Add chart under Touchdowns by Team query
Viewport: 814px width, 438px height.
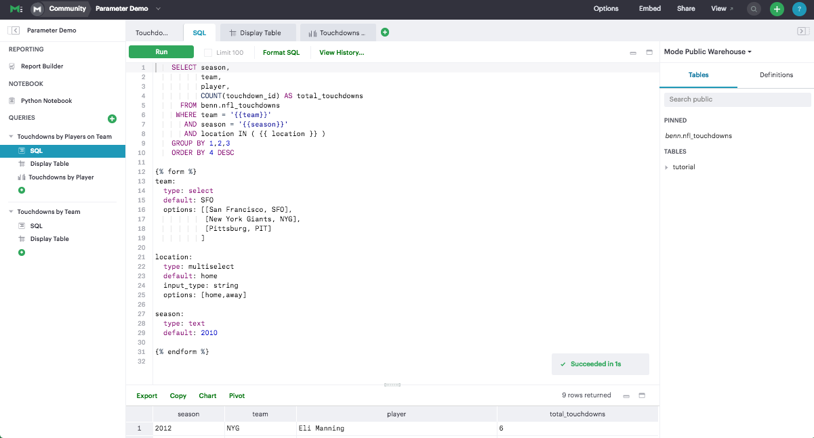[x=22, y=253]
